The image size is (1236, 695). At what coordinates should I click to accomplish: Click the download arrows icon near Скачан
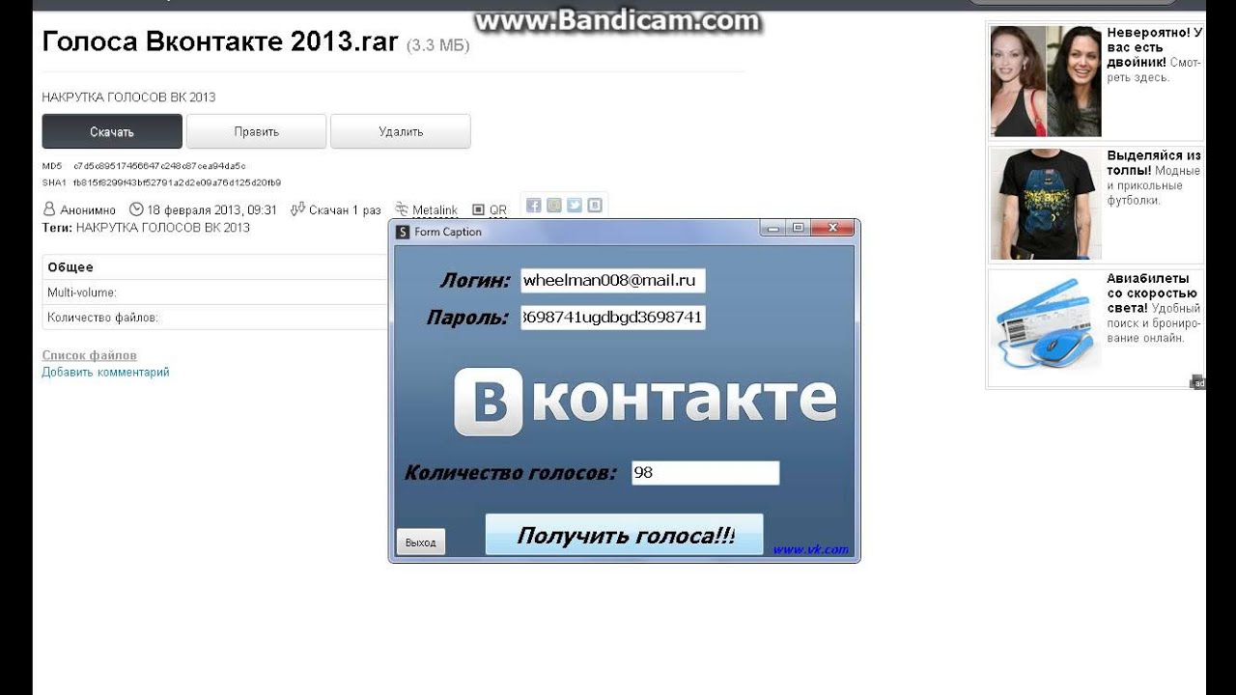(x=297, y=209)
